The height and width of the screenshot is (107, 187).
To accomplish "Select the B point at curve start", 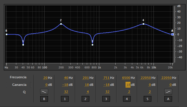I will (x=7, y=34).
